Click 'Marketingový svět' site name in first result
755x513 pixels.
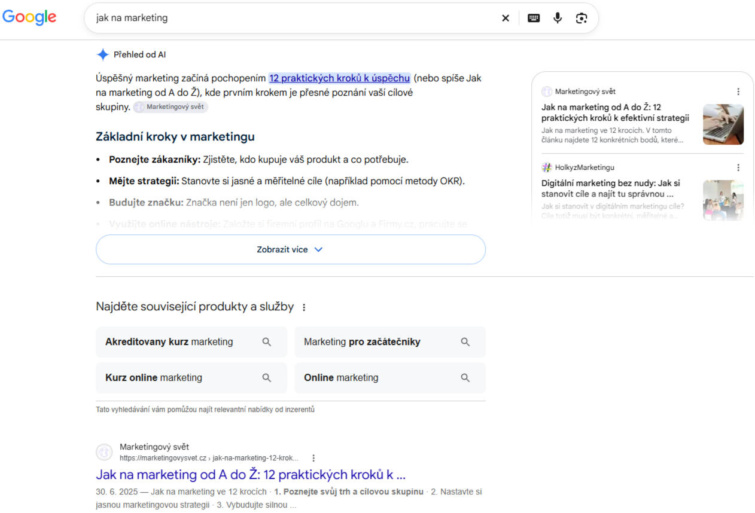click(154, 447)
